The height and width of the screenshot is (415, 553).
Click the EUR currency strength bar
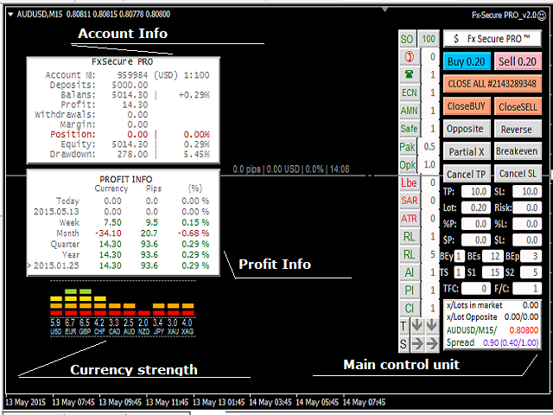point(71,303)
